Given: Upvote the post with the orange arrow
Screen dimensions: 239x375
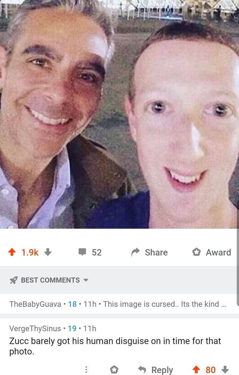Looking at the screenshot, I should point(12,252).
